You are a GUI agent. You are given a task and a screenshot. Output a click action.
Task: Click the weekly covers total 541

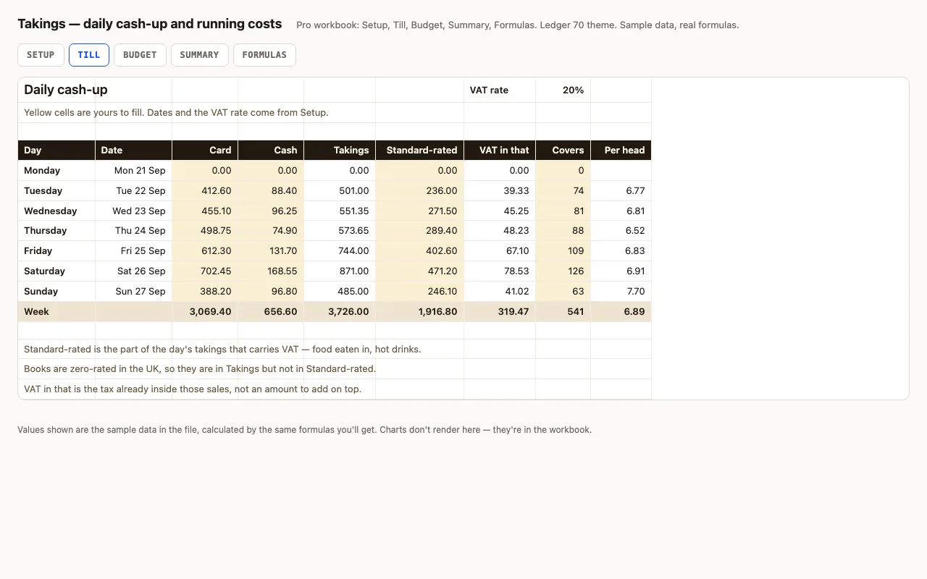(x=563, y=312)
